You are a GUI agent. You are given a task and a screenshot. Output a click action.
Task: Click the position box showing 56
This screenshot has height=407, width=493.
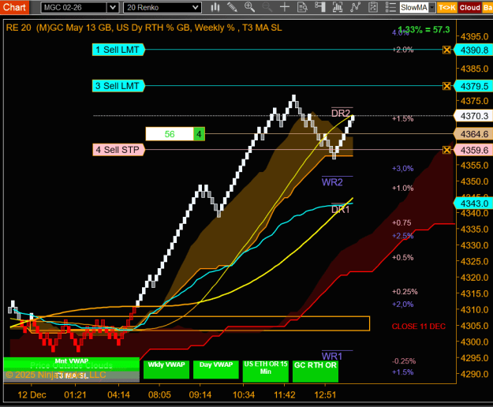point(170,134)
